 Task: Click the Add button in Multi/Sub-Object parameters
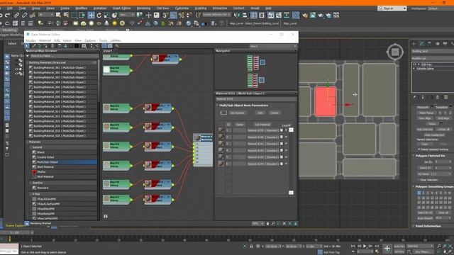coord(260,113)
